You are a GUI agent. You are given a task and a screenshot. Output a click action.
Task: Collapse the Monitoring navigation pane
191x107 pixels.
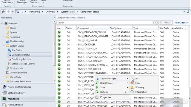coord(54,18)
